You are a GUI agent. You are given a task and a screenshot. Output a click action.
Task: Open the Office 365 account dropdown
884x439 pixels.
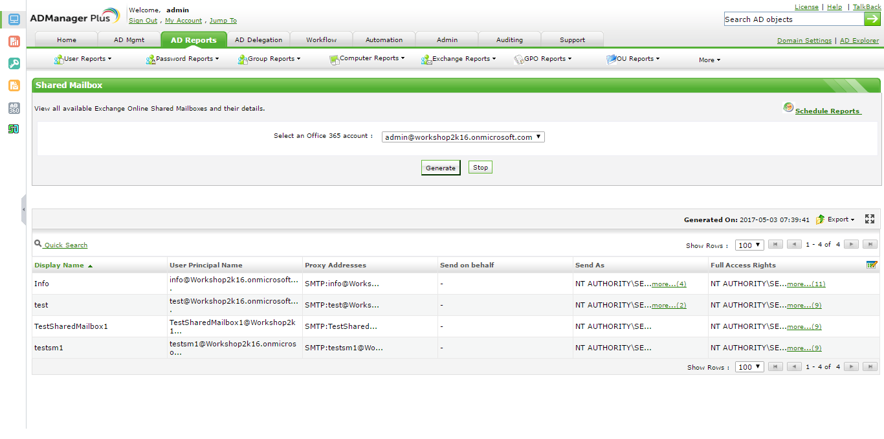coord(463,137)
